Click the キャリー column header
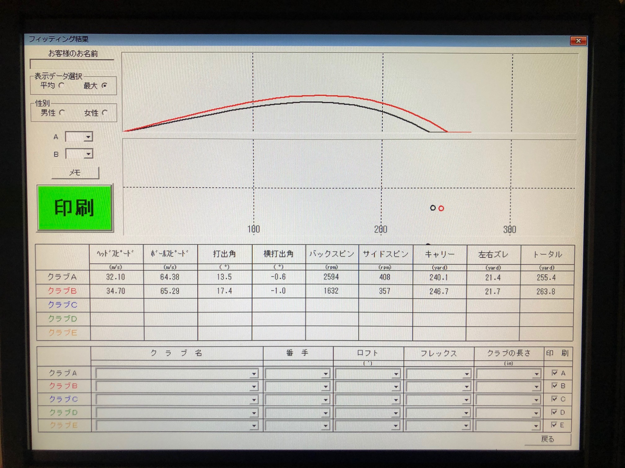The height and width of the screenshot is (468, 625). [x=440, y=254]
